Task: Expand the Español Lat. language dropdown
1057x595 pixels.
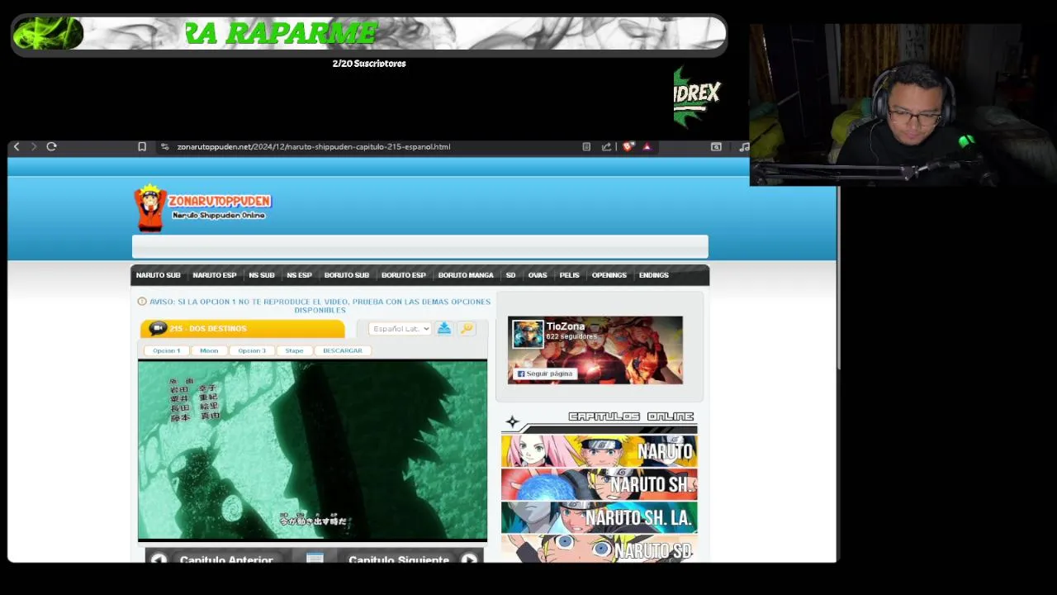Action: tap(400, 329)
